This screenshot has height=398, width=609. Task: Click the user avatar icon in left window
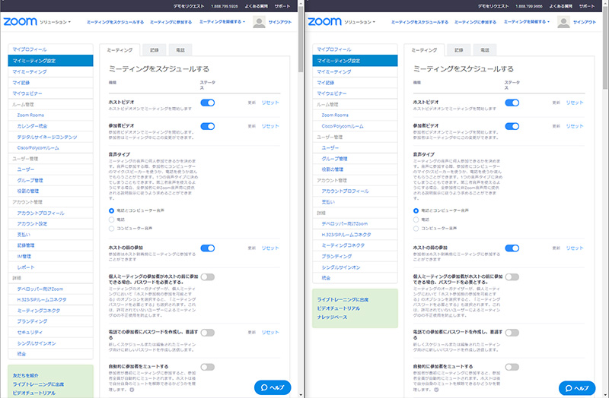click(259, 22)
